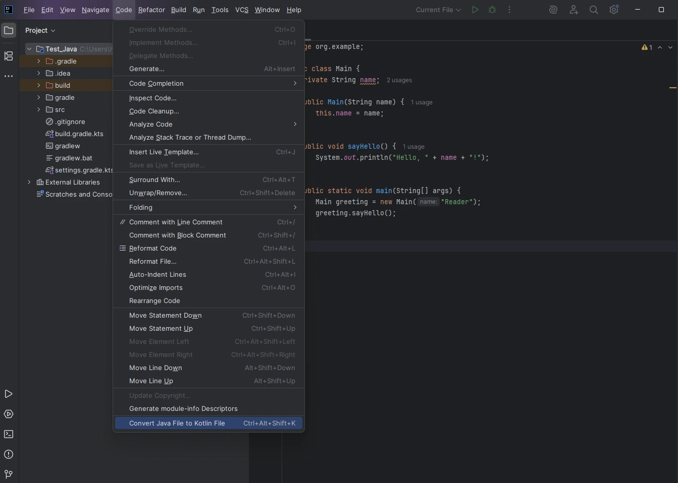The image size is (678, 483).
Task: Open the Navigate menu
Action: pyautogui.click(x=95, y=10)
